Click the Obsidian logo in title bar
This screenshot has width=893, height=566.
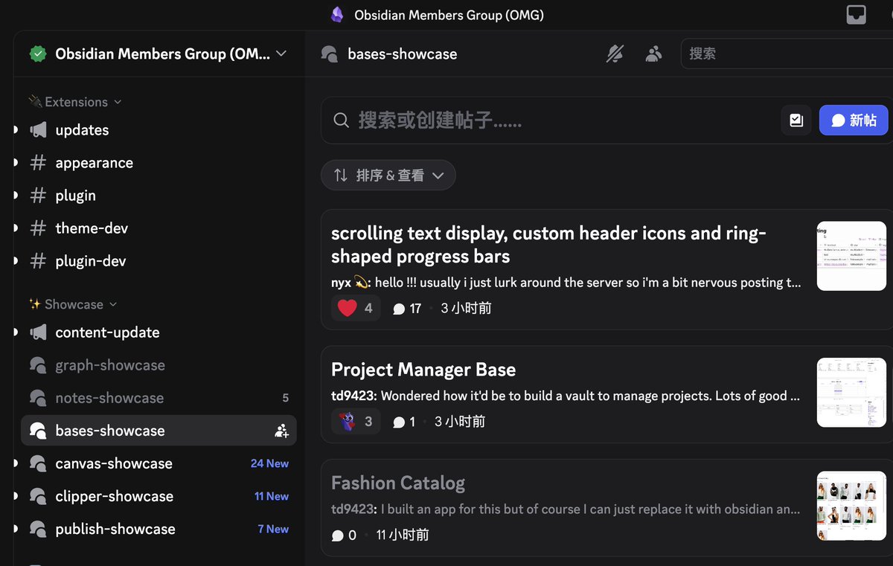(337, 15)
